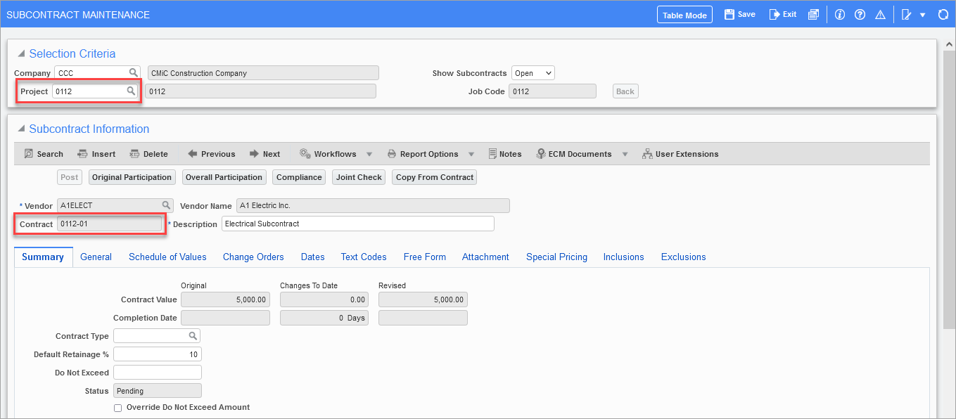
Task: Switch to Table Mode
Action: click(x=684, y=15)
